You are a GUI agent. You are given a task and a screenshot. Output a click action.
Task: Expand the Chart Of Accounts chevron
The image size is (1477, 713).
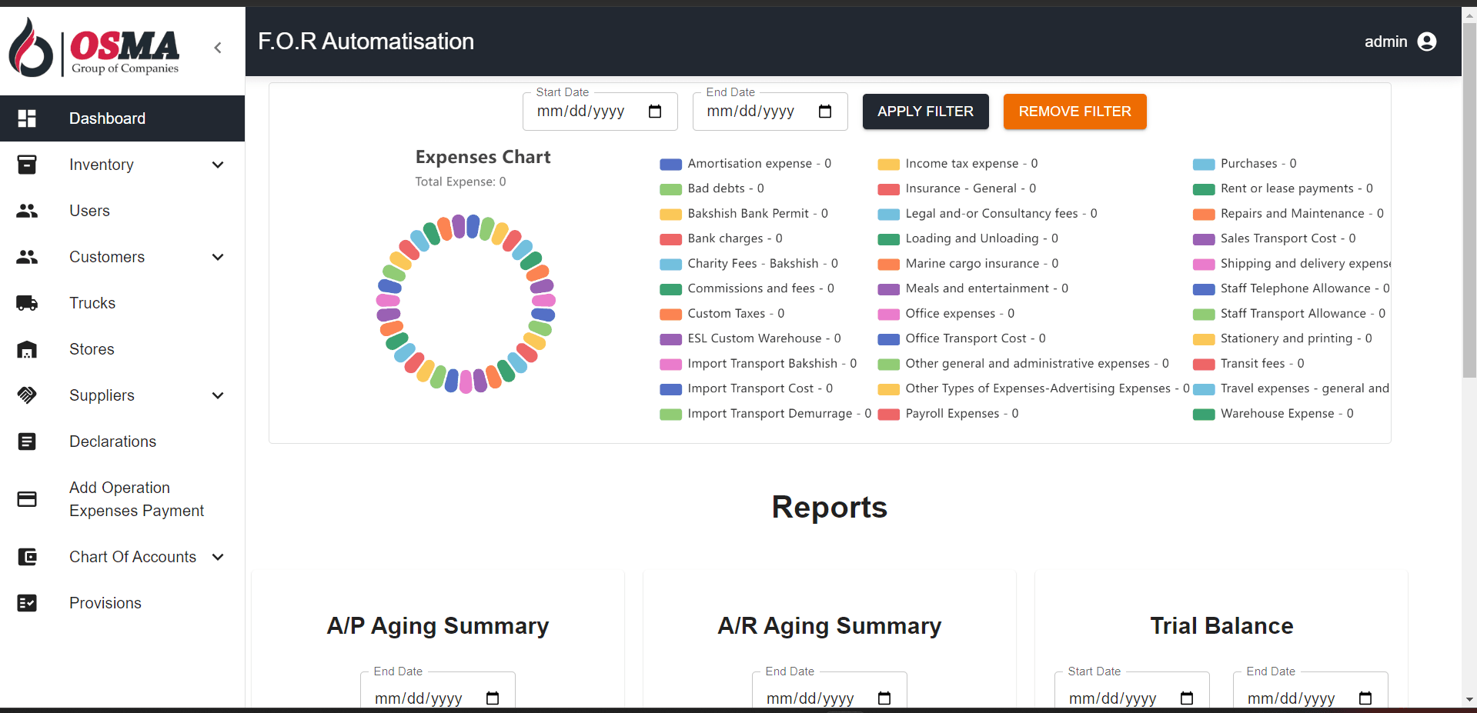218,557
